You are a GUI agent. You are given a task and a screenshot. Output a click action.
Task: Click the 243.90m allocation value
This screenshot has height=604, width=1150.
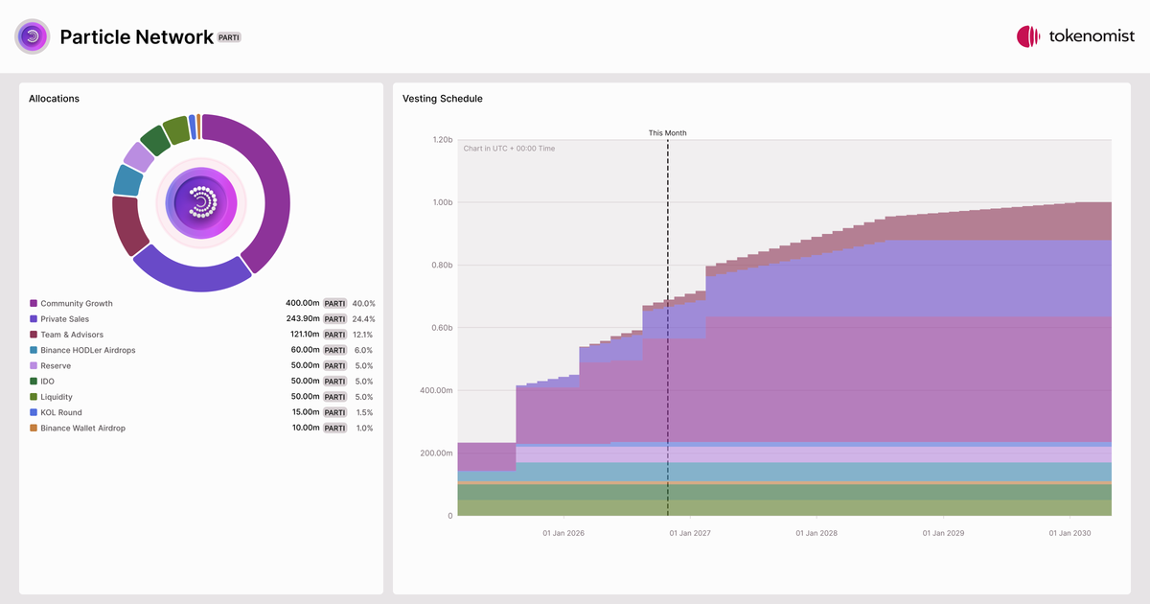point(301,319)
